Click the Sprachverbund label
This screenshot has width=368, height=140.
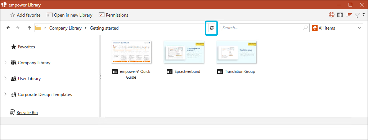188,71
